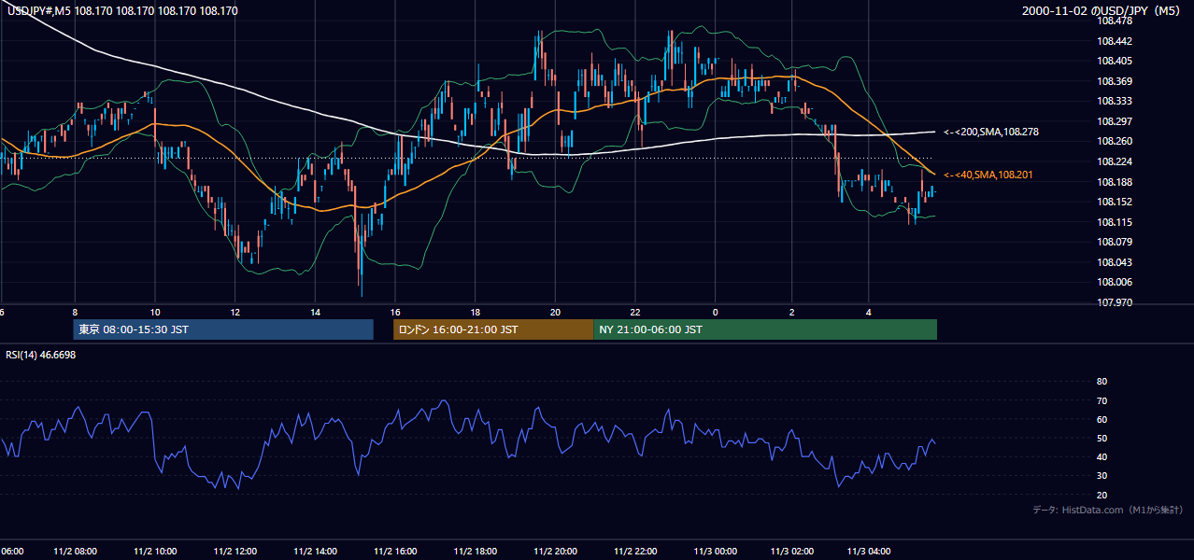
Task: Click the USDJPY#,M5 symbol header text
Action: pyautogui.click(x=122, y=10)
